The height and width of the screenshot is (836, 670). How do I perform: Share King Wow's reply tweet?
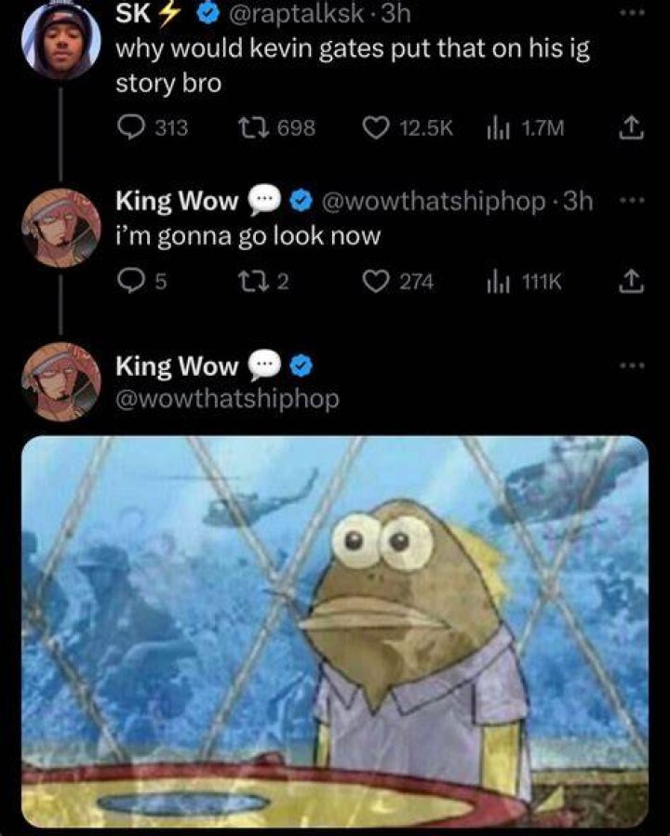tap(631, 281)
